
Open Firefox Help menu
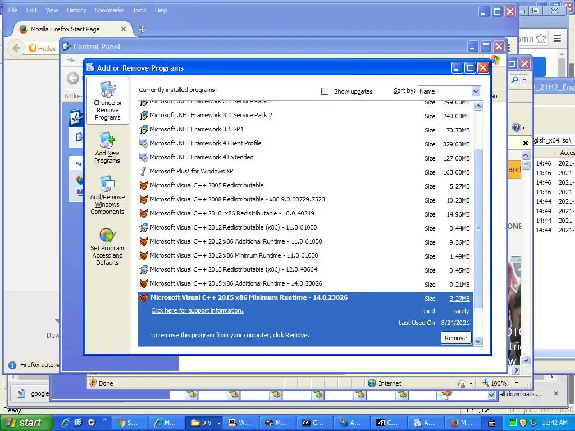point(161,10)
